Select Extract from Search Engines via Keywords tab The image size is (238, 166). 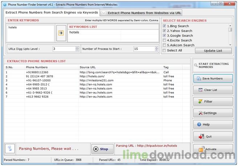(52, 12)
